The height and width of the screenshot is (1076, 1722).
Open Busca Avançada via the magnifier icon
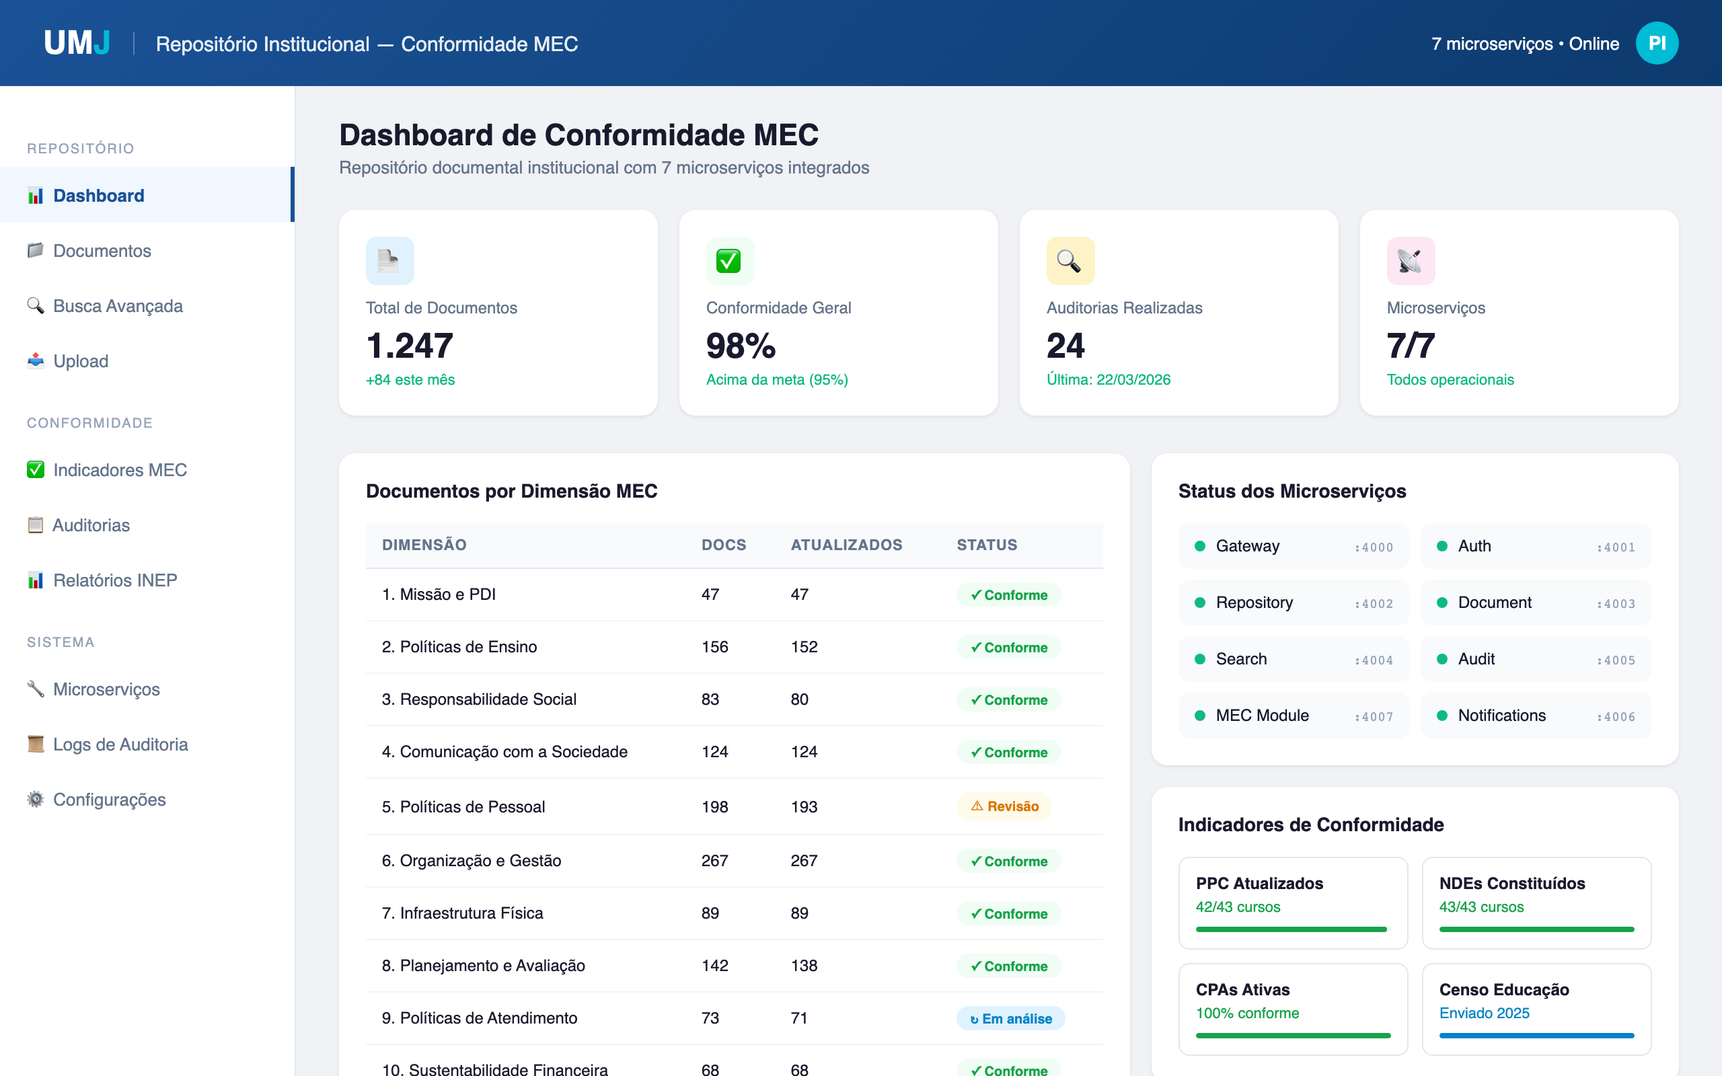pyautogui.click(x=35, y=305)
